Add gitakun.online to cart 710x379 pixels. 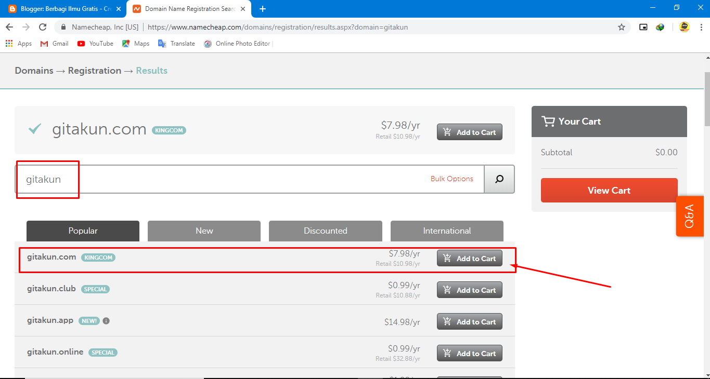point(470,354)
